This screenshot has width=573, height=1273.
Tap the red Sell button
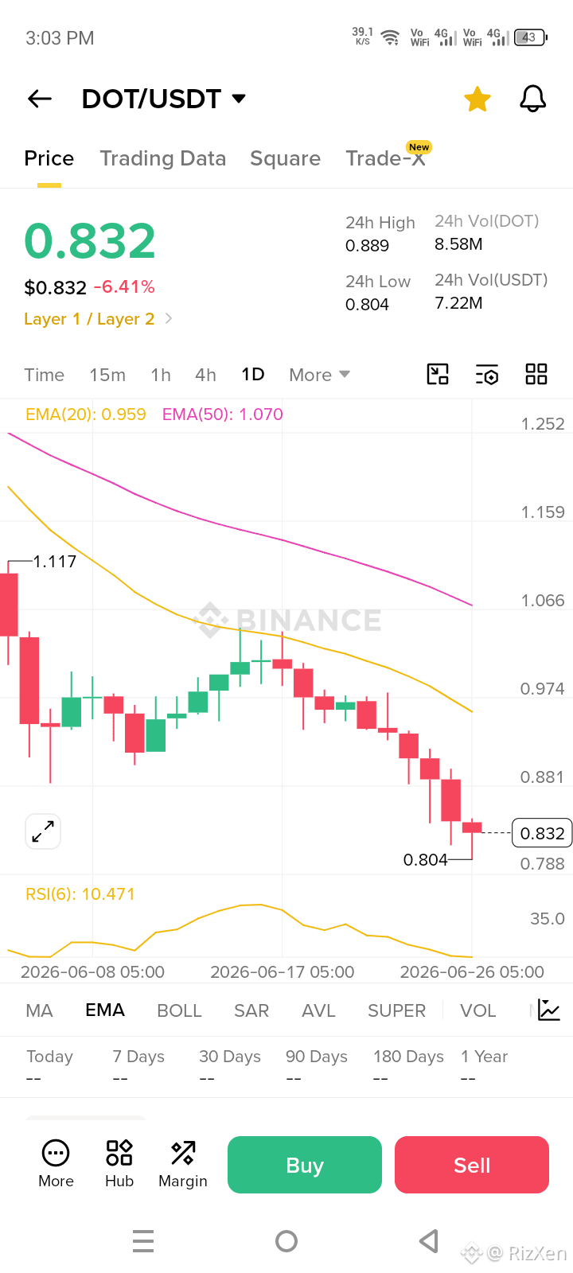coord(472,1165)
